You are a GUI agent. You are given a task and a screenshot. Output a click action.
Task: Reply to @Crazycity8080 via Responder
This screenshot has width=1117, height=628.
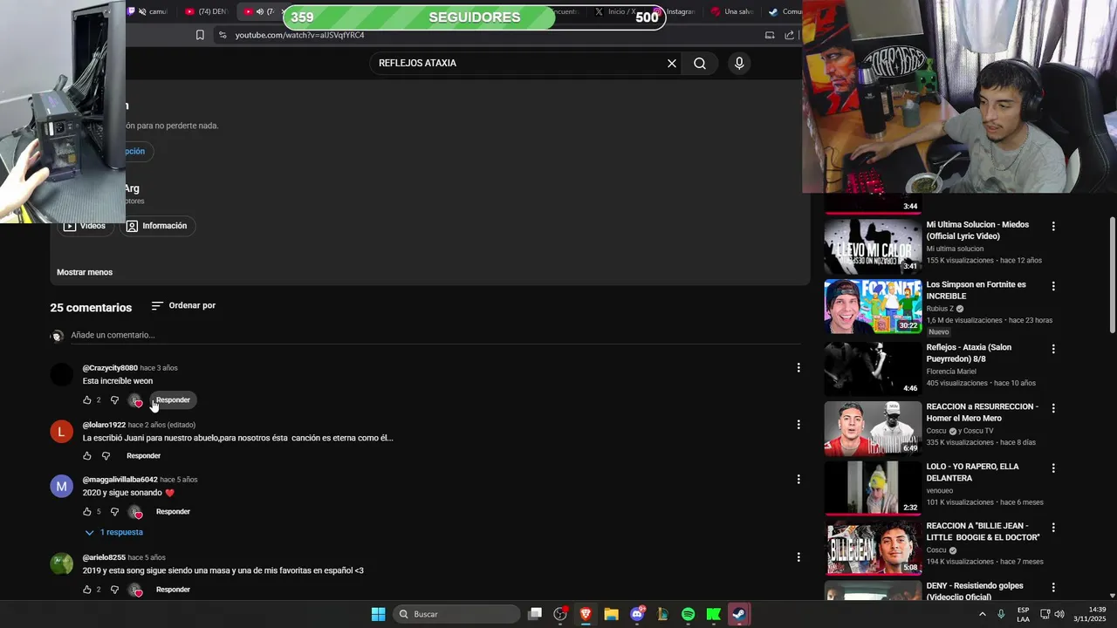tap(173, 400)
